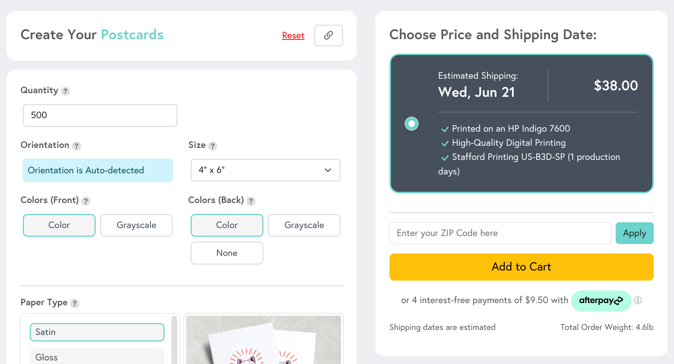Open the 4" x 6" size dropdown
Viewport: 674px width, 364px height.
[x=265, y=170]
